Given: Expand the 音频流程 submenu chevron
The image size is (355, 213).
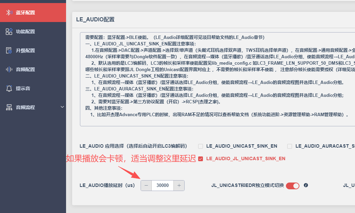Looking at the screenshot, I should [x=62, y=107].
